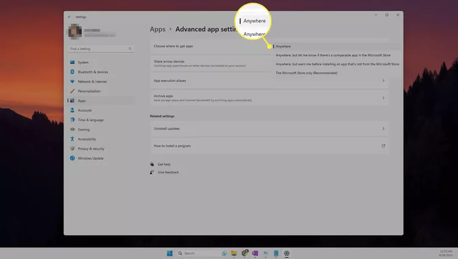Open OneNote from the taskbar
Image resolution: width=458 pixels, height=259 pixels.
coord(255,253)
